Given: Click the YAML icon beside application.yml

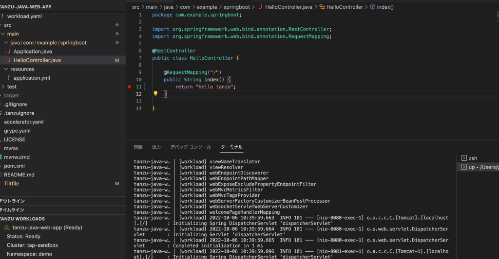Looking at the screenshot, I should [8, 78].
